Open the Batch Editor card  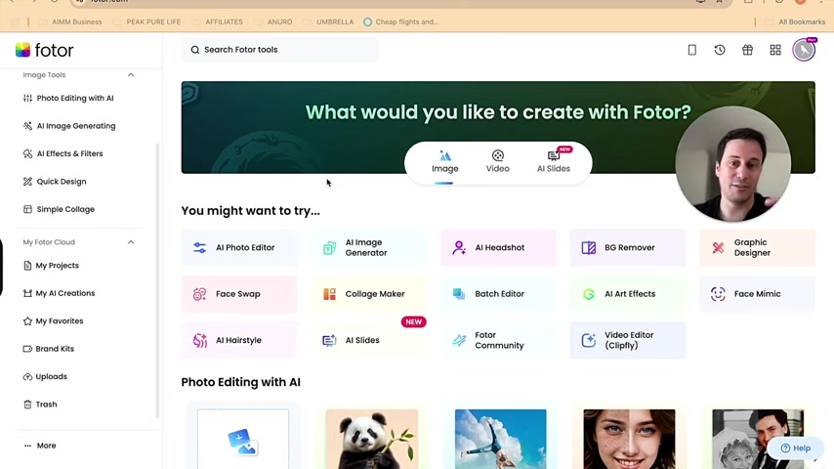point(498,294)
